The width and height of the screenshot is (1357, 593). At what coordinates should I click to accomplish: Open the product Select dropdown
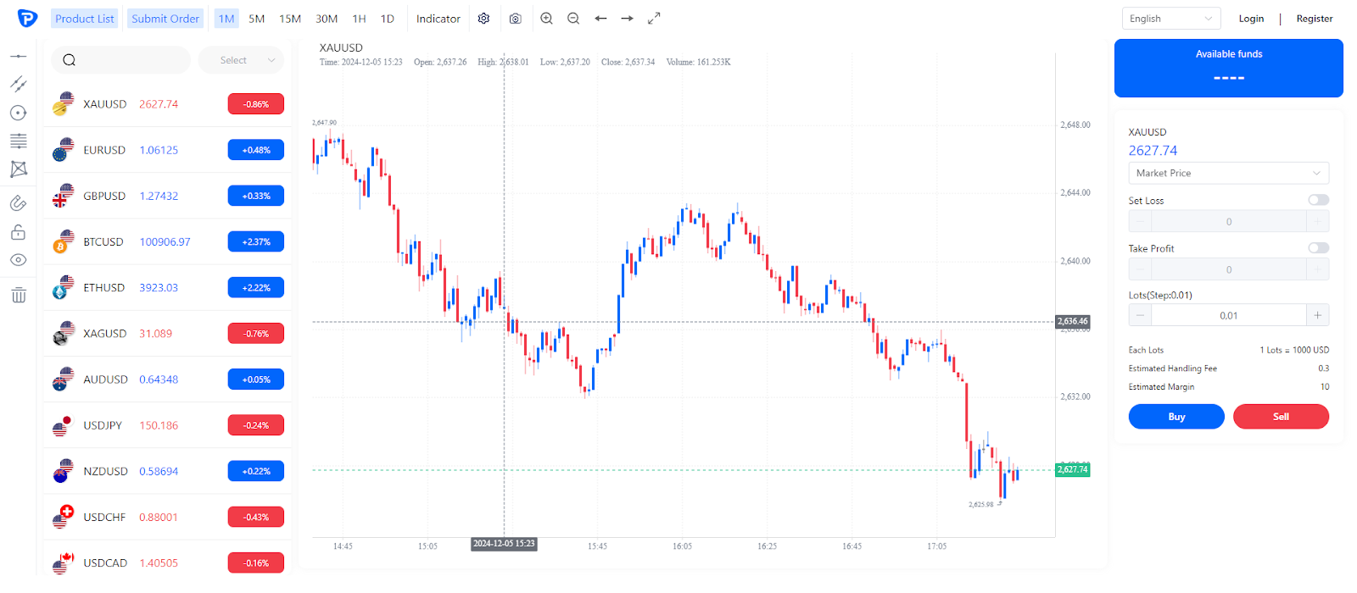(x=241, y=60)
